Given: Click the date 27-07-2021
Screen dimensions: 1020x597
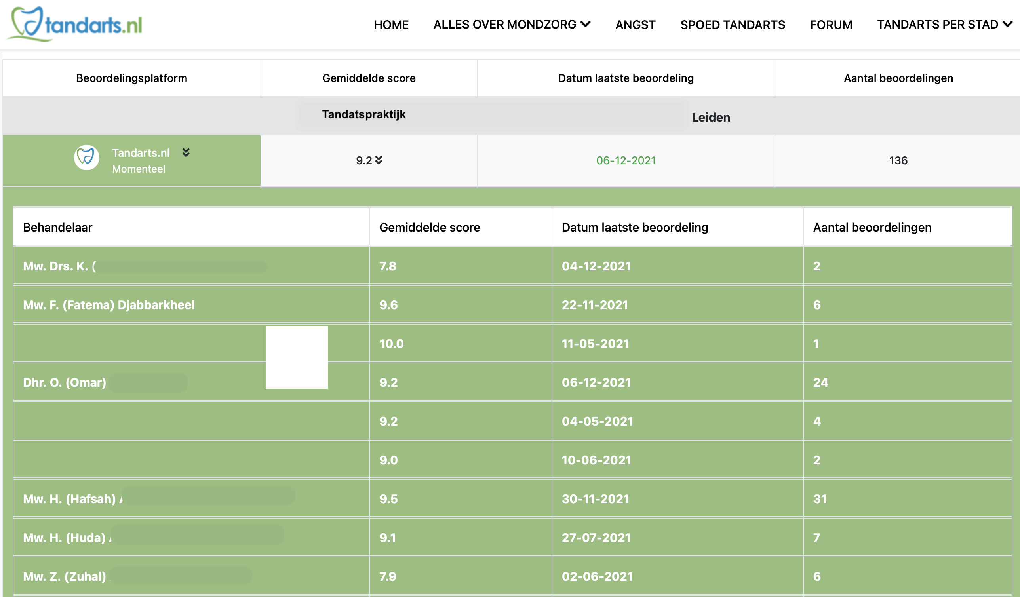Looking at the screenshot, I should 596,538.
